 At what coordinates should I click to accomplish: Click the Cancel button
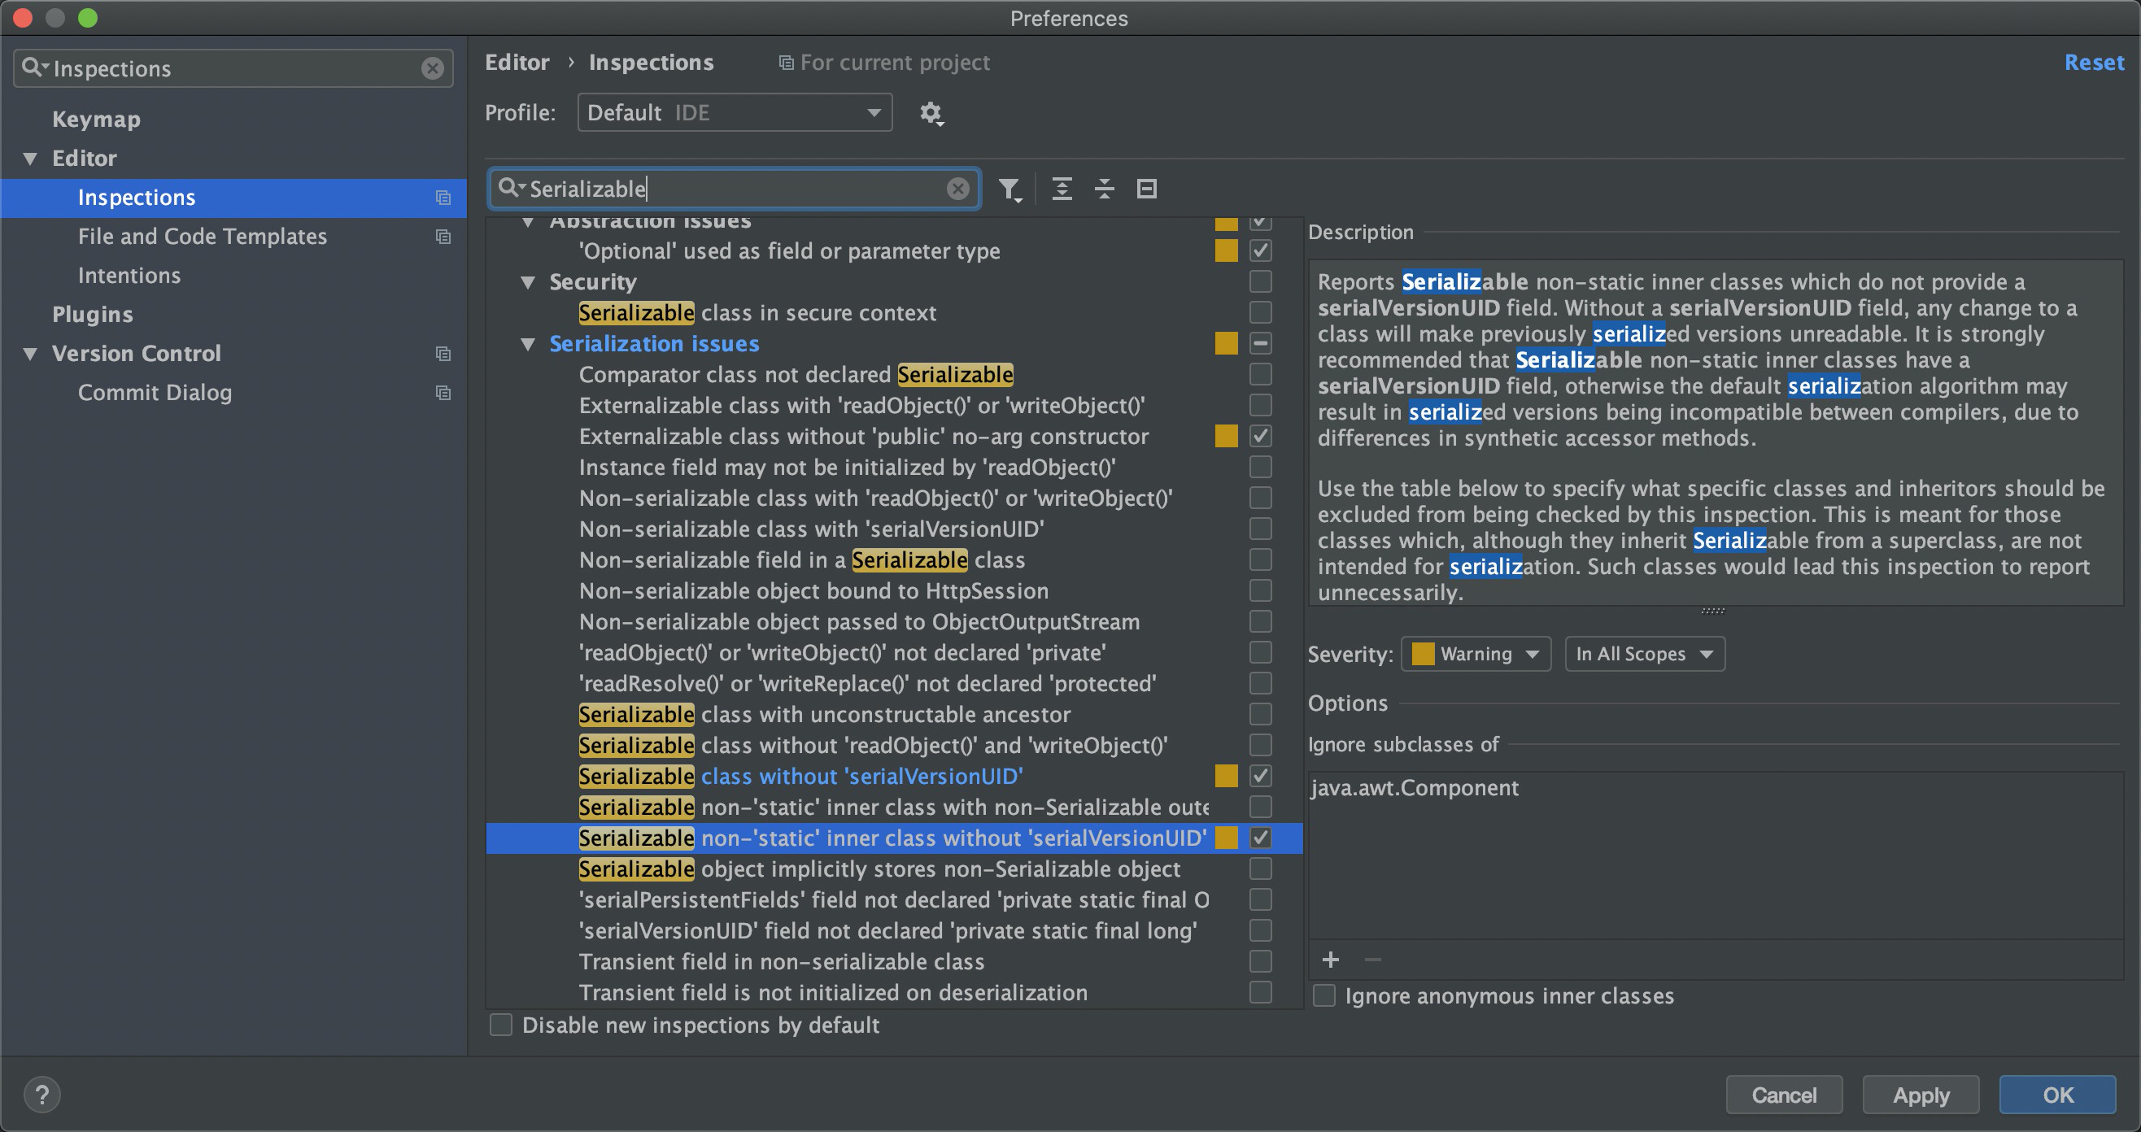(1784, 1095)
